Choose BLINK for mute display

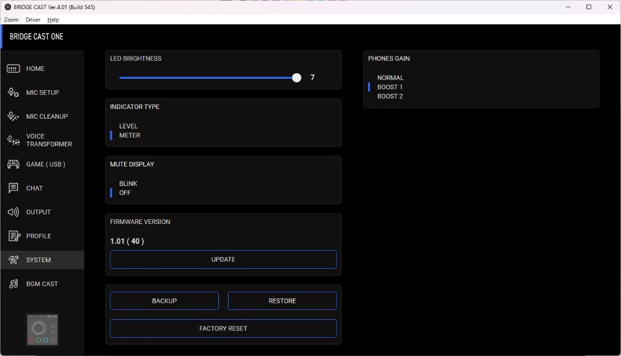128,183
